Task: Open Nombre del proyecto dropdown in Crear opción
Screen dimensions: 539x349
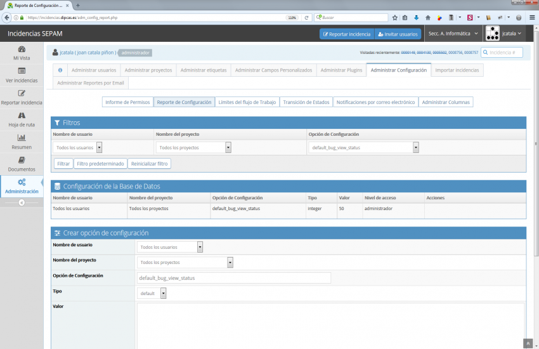Action: (185, 262)
